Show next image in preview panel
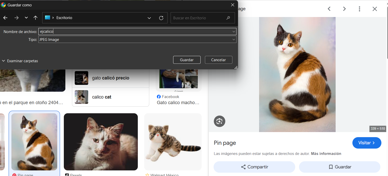 click(x=344, y=9)
